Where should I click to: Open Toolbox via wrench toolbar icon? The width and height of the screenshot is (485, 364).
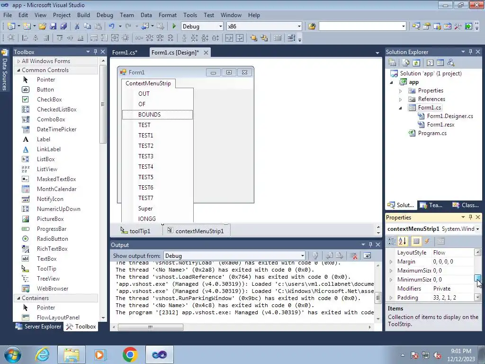click(458, 27)
